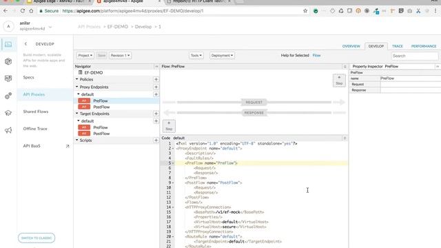441x248 pixels.
Task: Add flow to target default with plus
Action: pyautogui.click(x=156, y=121)
